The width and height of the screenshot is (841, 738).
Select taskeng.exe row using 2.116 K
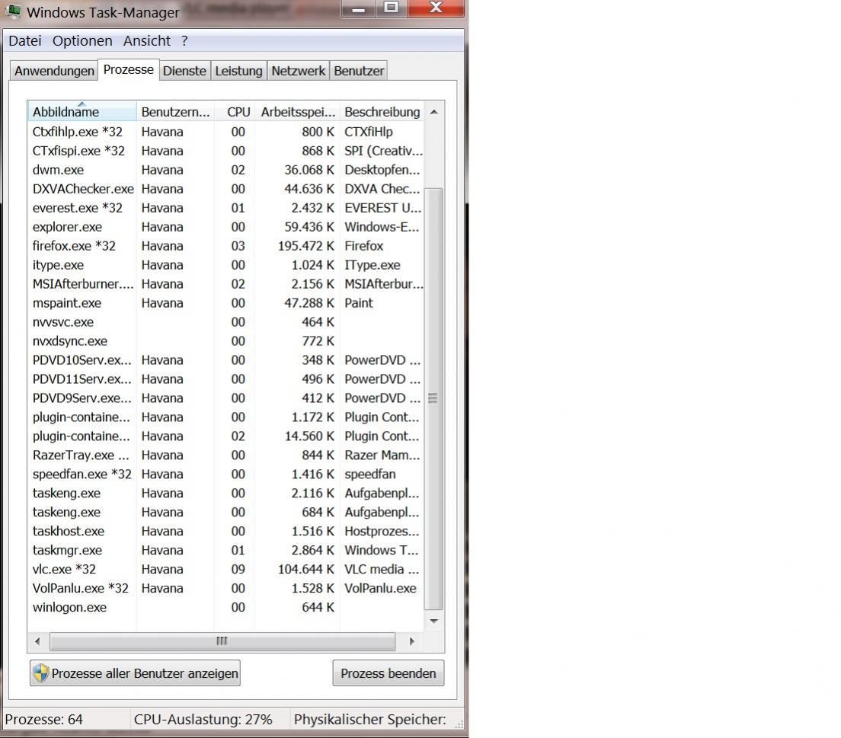225,494
